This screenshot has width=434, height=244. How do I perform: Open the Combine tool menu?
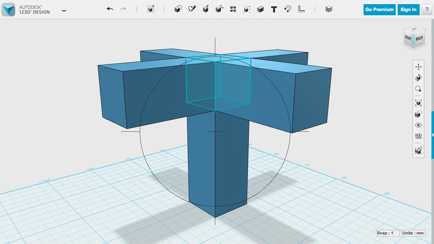[260, 9]
